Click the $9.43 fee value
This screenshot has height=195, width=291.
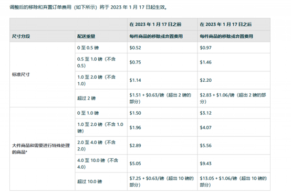pos(205,164)
